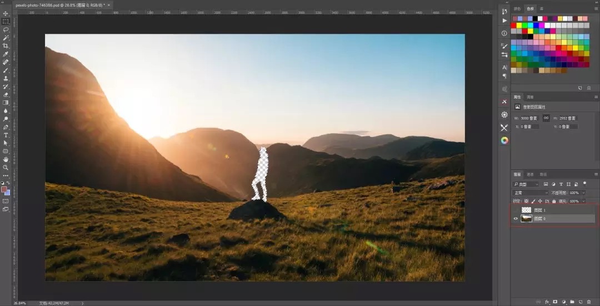Select the Path Selection tool

pyautogui.click(x=6, y=143)
